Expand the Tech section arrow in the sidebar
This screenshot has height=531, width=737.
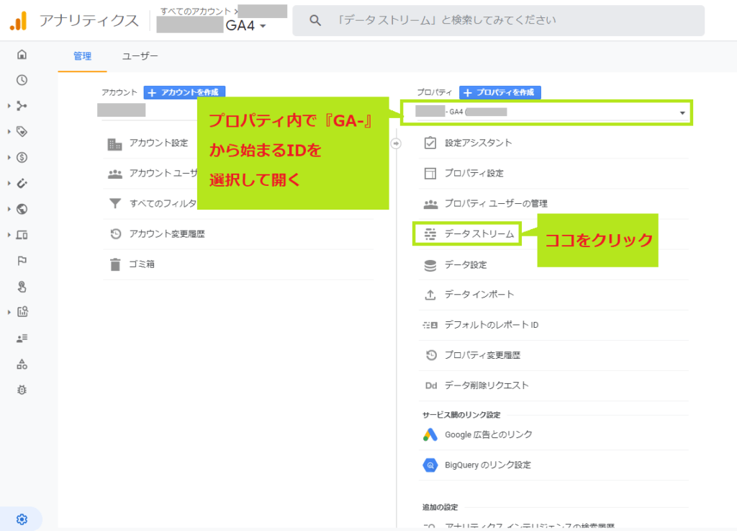[9, 235]
